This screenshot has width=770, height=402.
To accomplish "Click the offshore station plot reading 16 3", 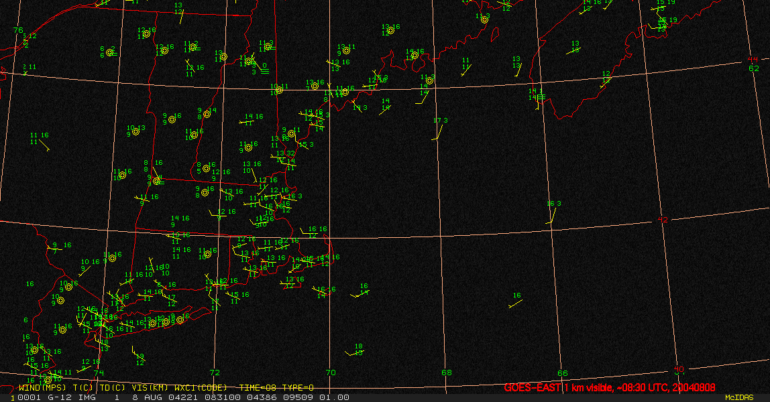I will [553, 212].
